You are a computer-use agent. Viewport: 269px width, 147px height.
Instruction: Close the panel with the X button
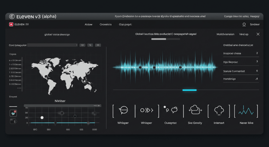(258, 34)
